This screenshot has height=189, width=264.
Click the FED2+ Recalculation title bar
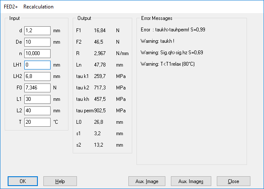[128, 7]
